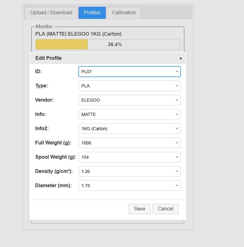The width and height of the screenshot is (244, 247).
Task: Switch to the Upload / Download tab
Action: (51, 13)
